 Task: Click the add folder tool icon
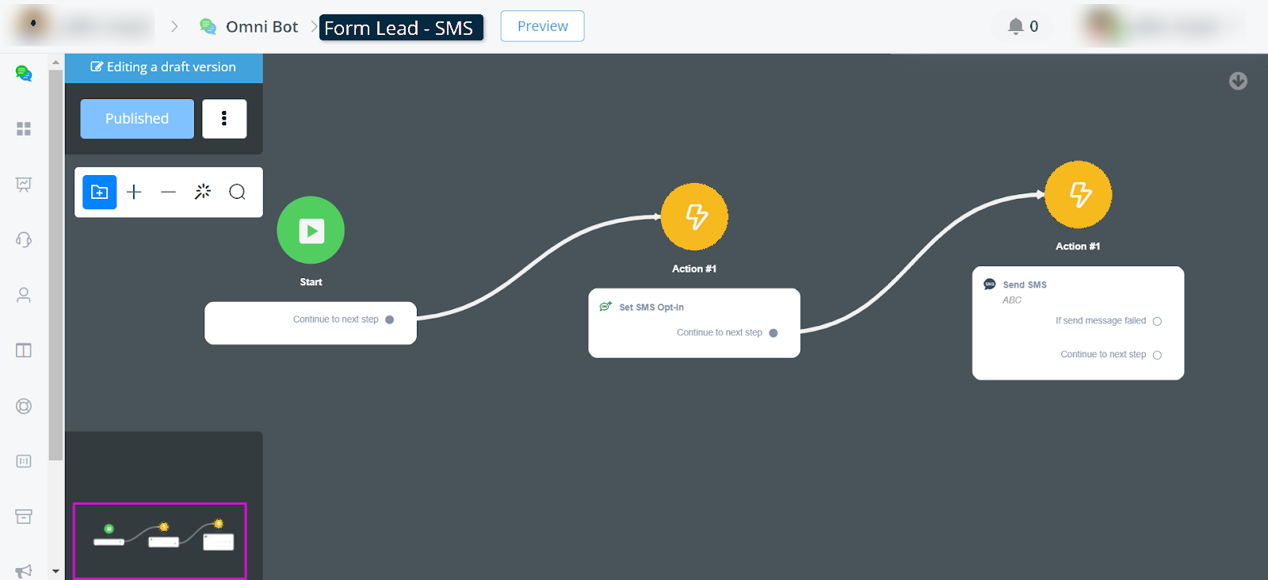(100, 192)
